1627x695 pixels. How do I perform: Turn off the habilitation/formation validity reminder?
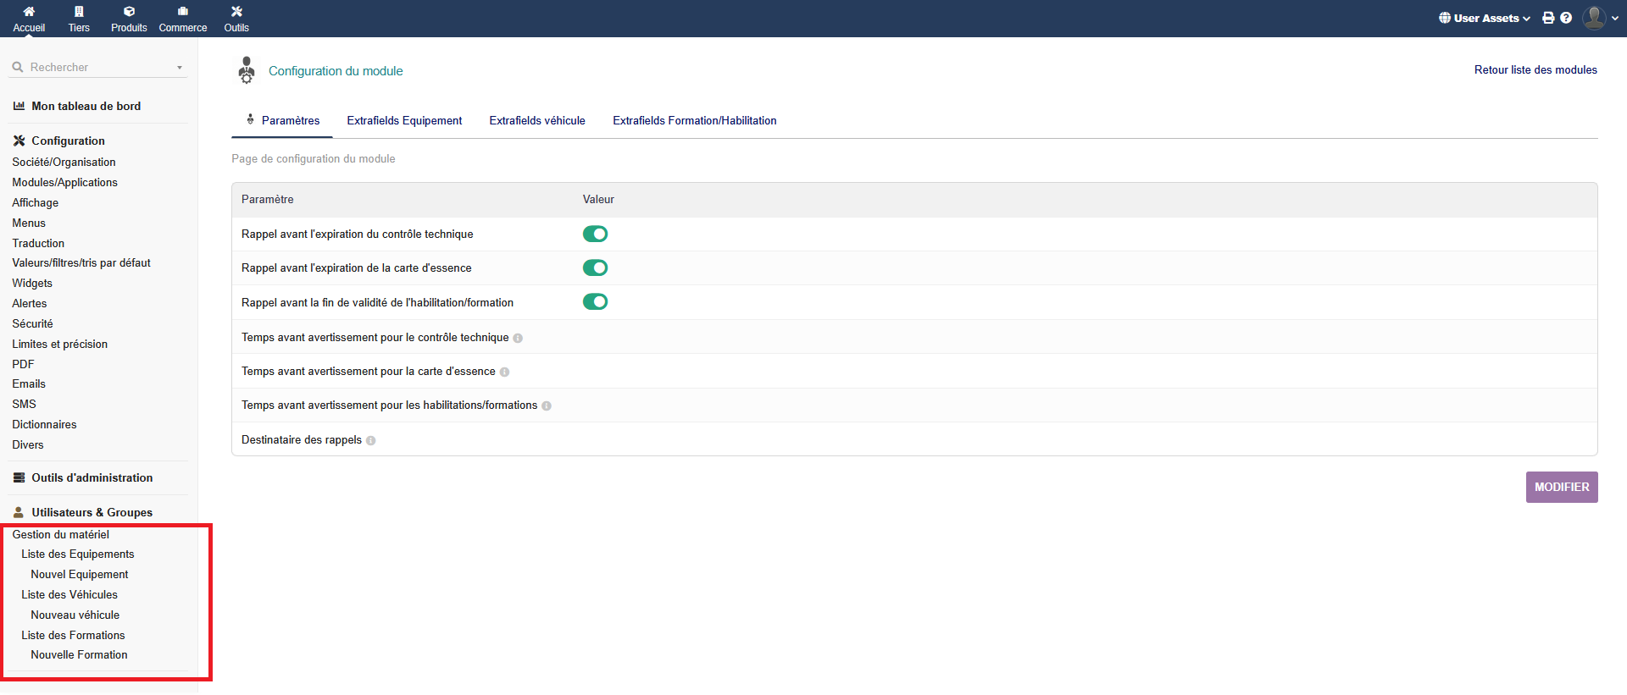595,302
